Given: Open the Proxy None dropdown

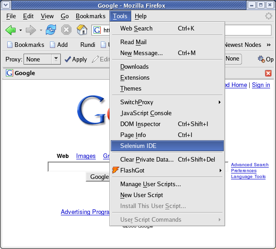Looking at the screenshot, I should 42,59.
